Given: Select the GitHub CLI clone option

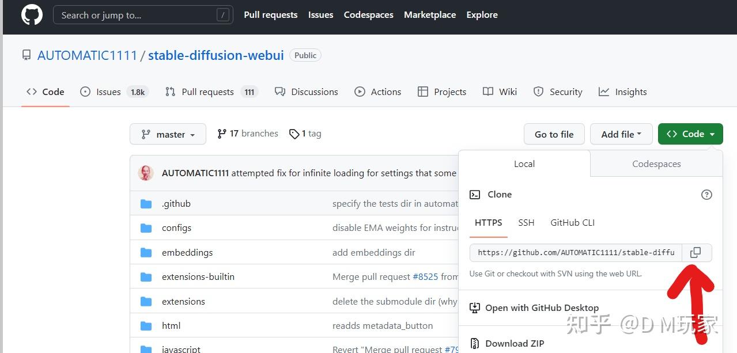Looking at the screenshot, I should pyautogui.click(x=572, y=223).
